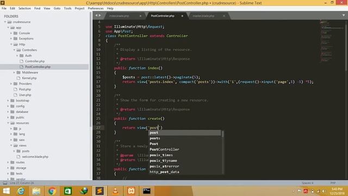Open the Edit menu
348x196 pixels.
(x=13, y=8)
